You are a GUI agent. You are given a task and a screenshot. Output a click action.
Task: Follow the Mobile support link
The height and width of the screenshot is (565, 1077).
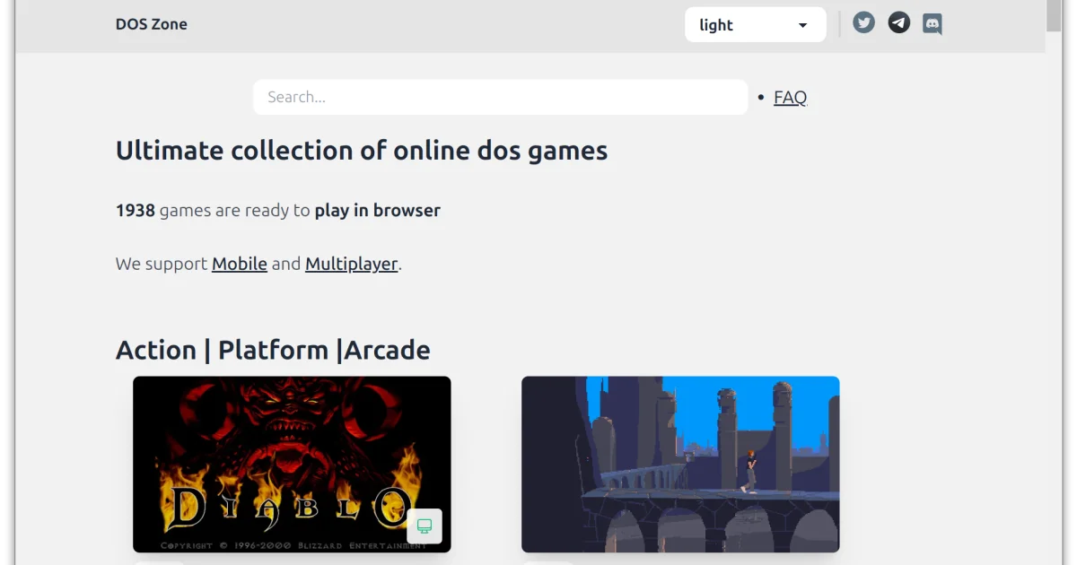(x=239, y=264)
